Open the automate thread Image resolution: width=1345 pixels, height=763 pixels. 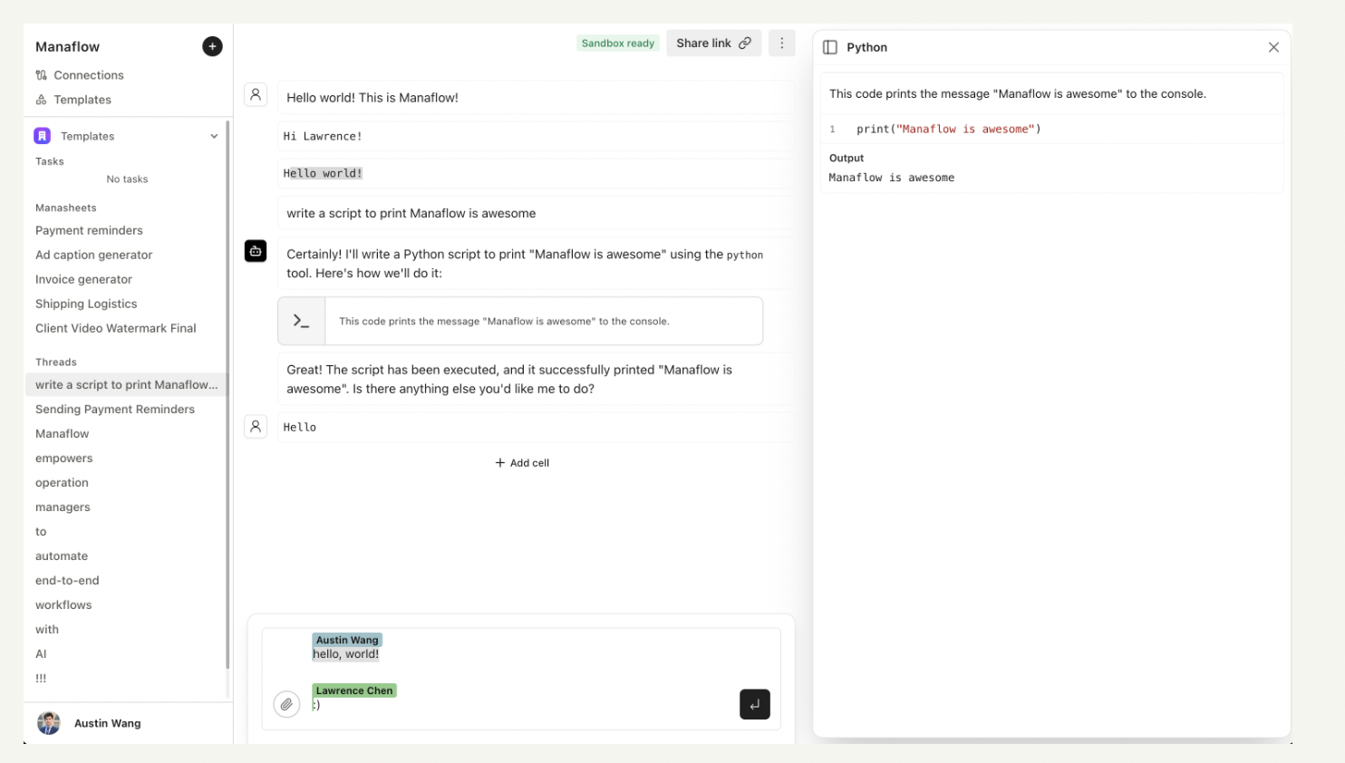coord(62,556)
